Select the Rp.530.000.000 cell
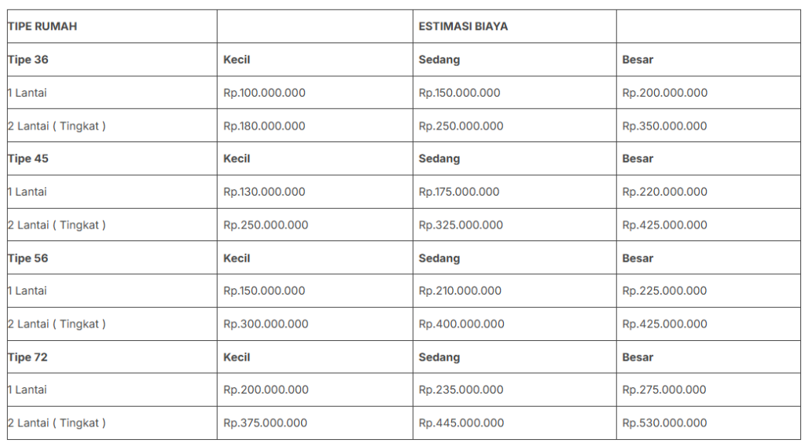The width and height of the screenshot is (805, 443). (x=664, y=423)
